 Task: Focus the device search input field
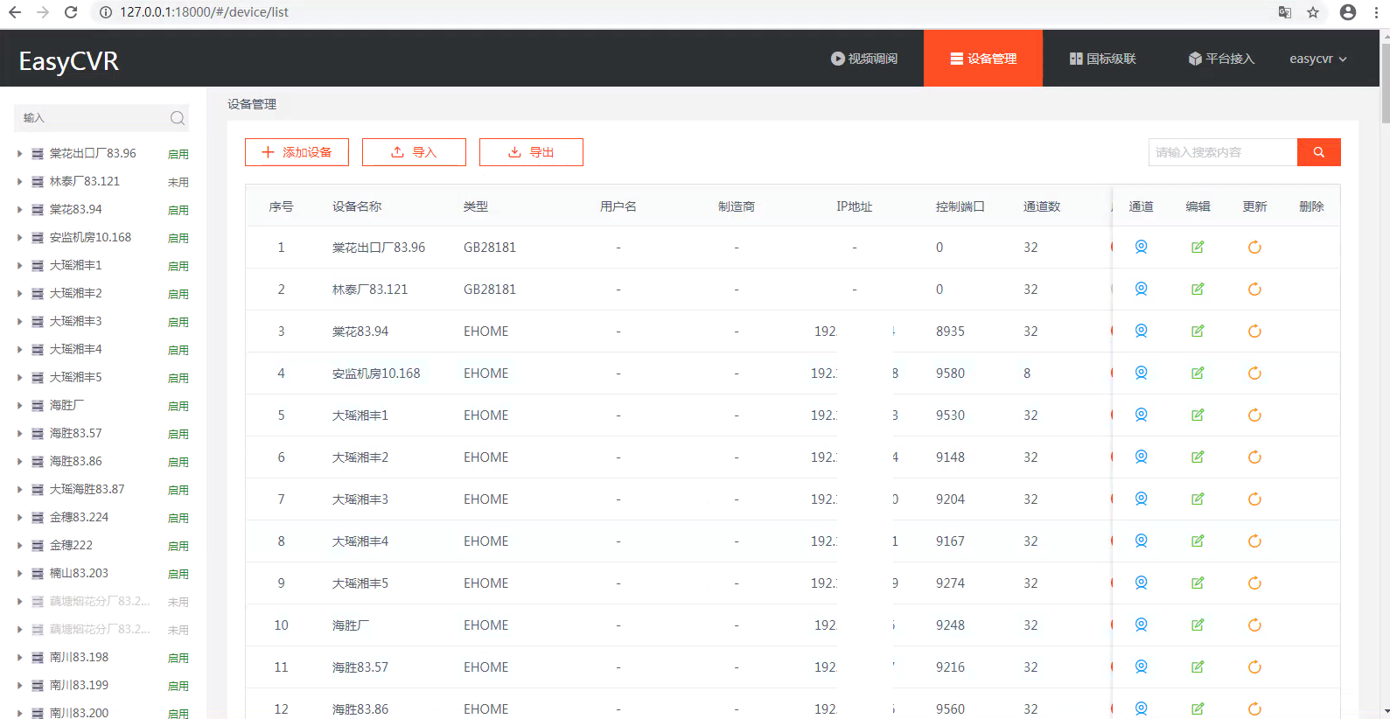pos(1222,152)
